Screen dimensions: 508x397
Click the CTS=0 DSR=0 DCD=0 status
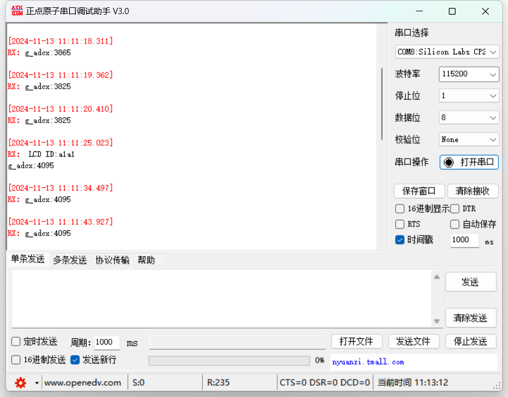click(x=325, y=383)
